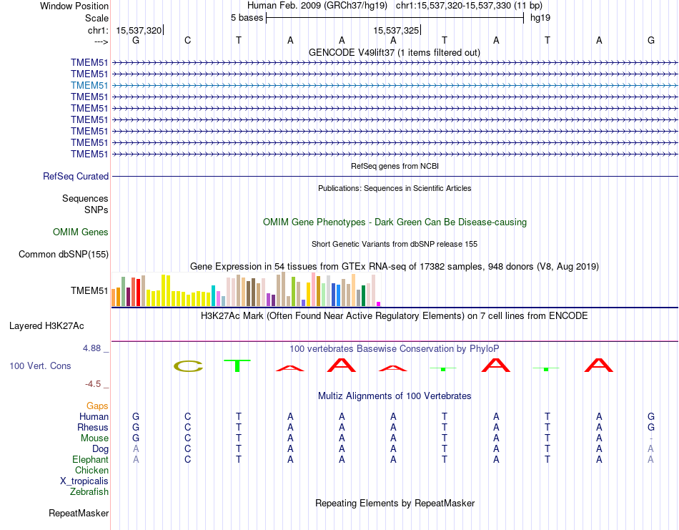Click the Chicken species row label

(x=91, y=470)
